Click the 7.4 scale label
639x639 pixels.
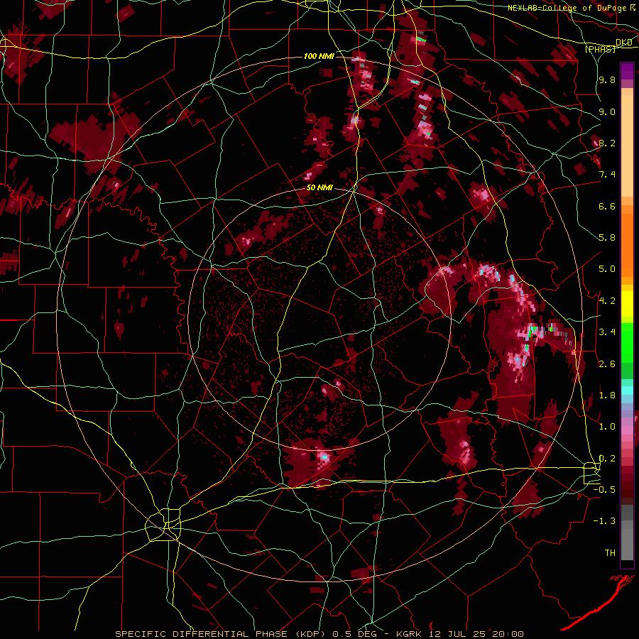(607, 175)
